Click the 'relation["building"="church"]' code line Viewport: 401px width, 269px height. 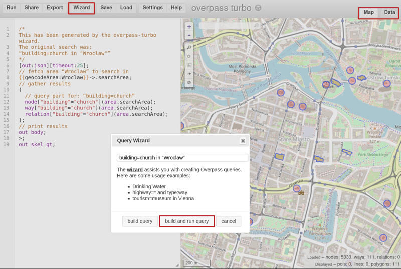coord(96,114)
